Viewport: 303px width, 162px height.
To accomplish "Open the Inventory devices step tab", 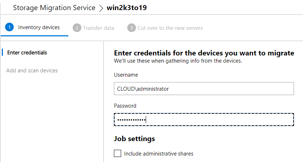I will 39,27.
